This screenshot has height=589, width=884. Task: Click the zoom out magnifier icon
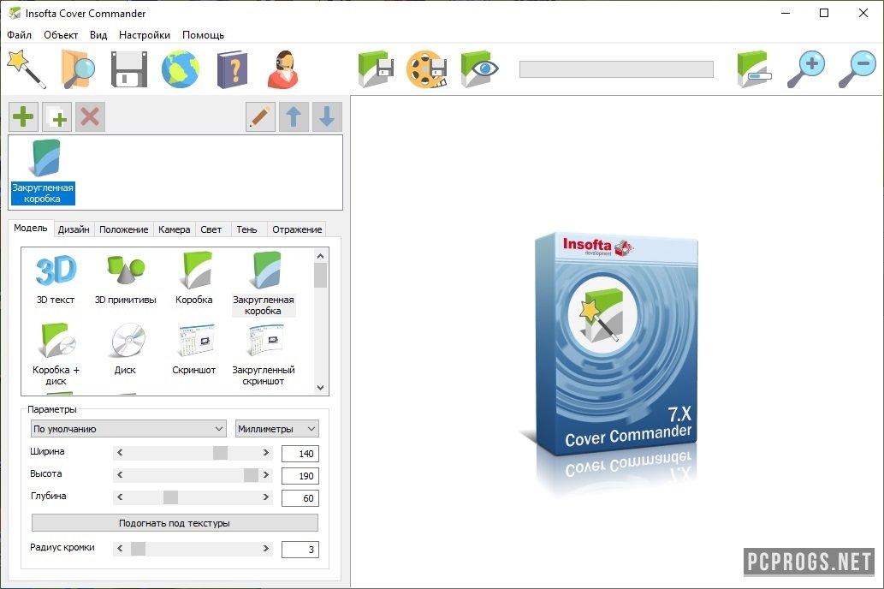[x=857, y=69]
